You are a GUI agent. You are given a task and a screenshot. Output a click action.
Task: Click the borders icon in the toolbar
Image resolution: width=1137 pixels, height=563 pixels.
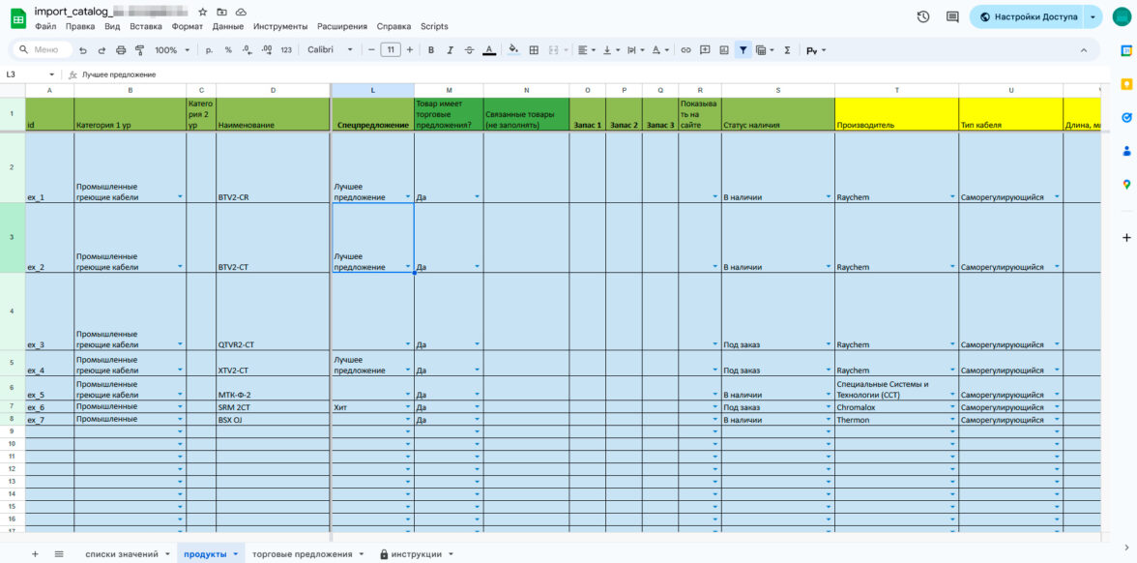pyautogui.click(x=534, y=49)
